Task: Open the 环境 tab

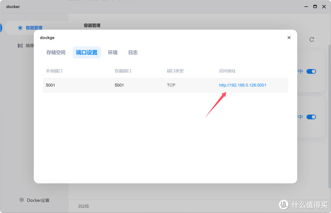Action: pyautogui.click(x=112, y=52)
